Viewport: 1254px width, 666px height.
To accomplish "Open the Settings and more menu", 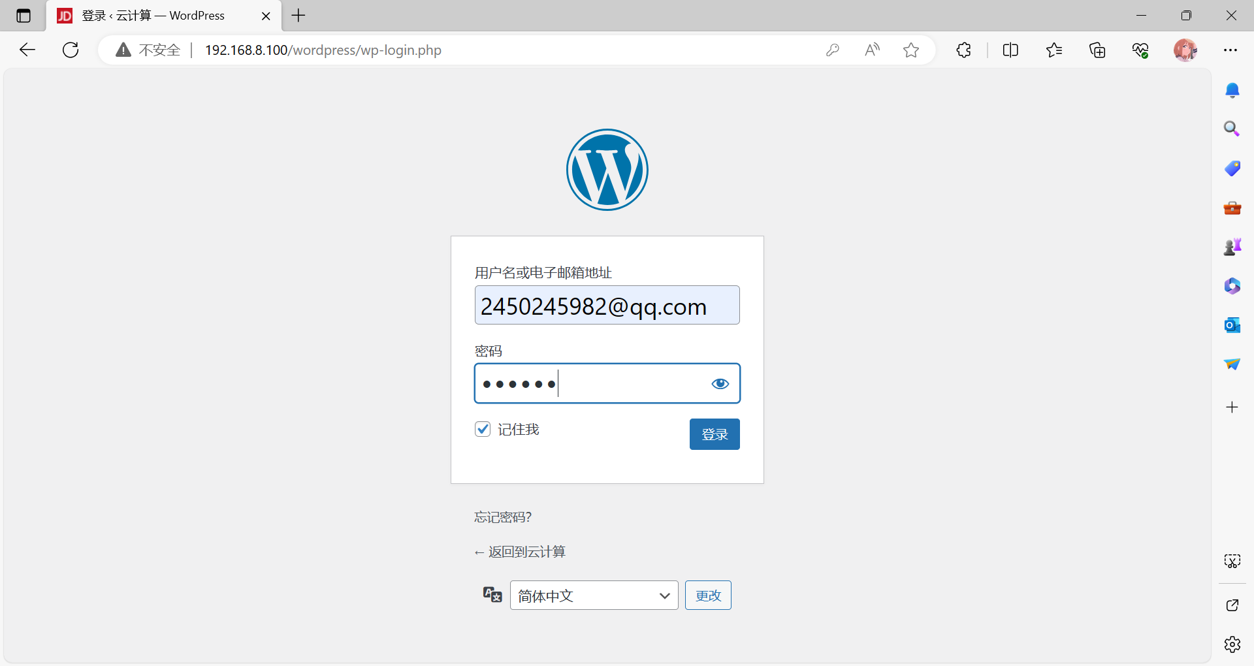I will pos(1230,50).
